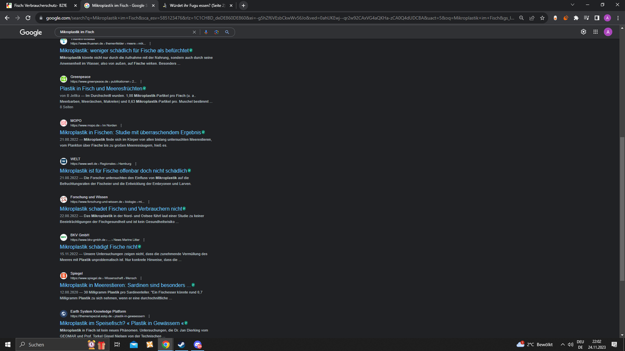Expand the Chrome tab search chevron
Viewport: 625px width, 351px height.
pyautogui.click(x=573, y=5)
